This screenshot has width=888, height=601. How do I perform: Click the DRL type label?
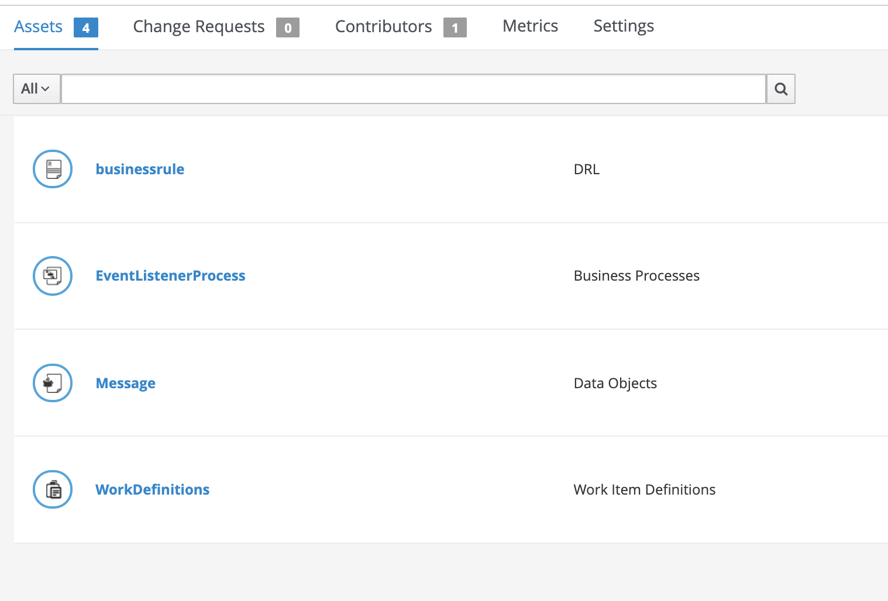pos(587,170)
